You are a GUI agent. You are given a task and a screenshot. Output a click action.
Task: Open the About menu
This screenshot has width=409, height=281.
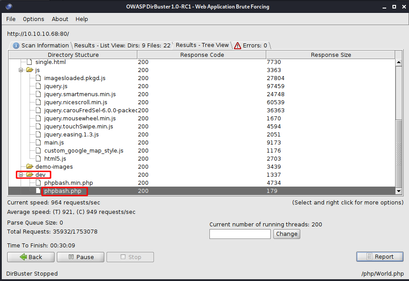[x=60, y=19]
